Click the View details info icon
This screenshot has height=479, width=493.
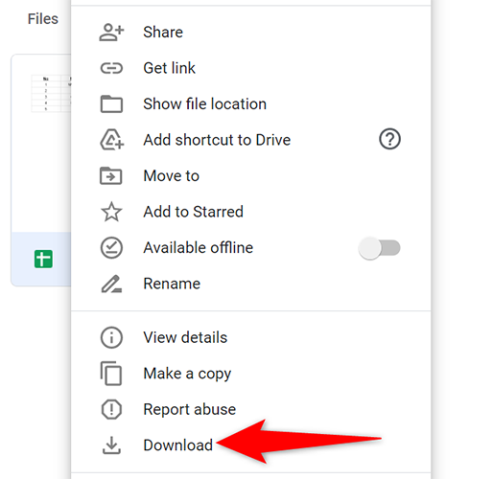coord(111,337)
